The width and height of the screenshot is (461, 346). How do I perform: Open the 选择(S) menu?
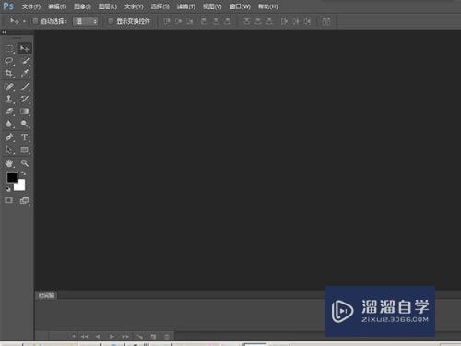(160, 6)
